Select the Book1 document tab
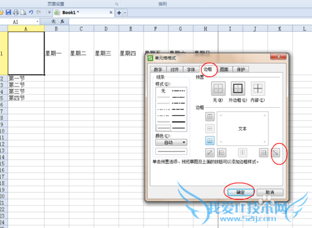The image size is (312, 228). [x=83, y=12]
